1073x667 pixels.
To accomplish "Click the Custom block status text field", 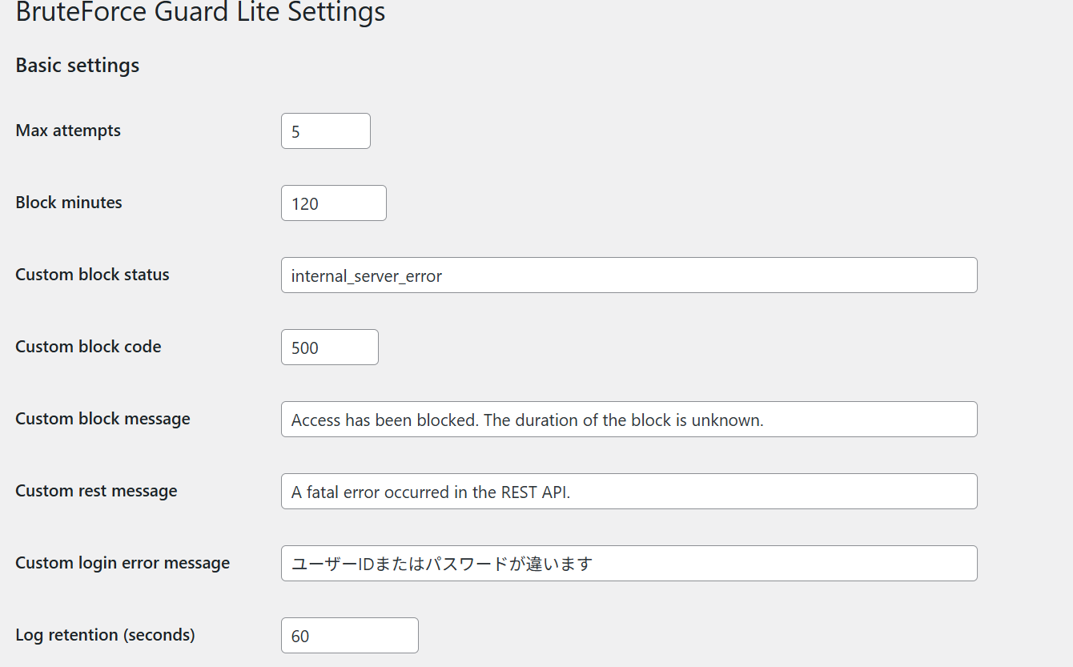I will 629,275.
